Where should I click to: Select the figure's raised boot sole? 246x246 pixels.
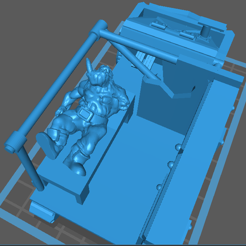click(x=46, y=146)
